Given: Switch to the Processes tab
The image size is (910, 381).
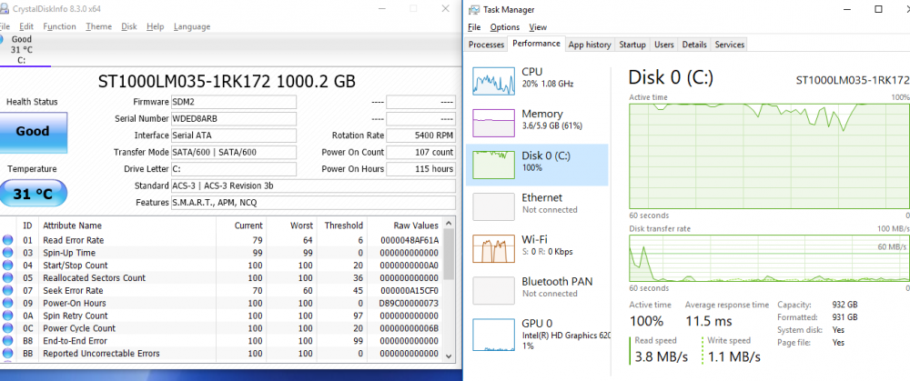Looking at the screenshot, I should pyautogui.click(x=486, y=45).
